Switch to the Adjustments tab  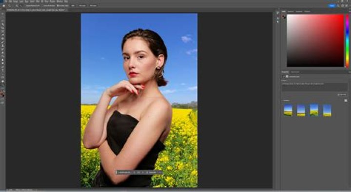click(295, 72)
